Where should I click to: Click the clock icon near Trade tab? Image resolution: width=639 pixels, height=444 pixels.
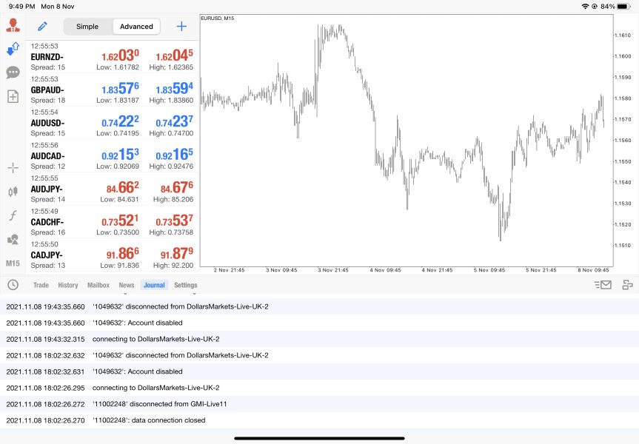(13, 285)
